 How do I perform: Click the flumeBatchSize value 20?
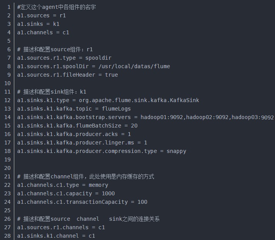(134, 126)
